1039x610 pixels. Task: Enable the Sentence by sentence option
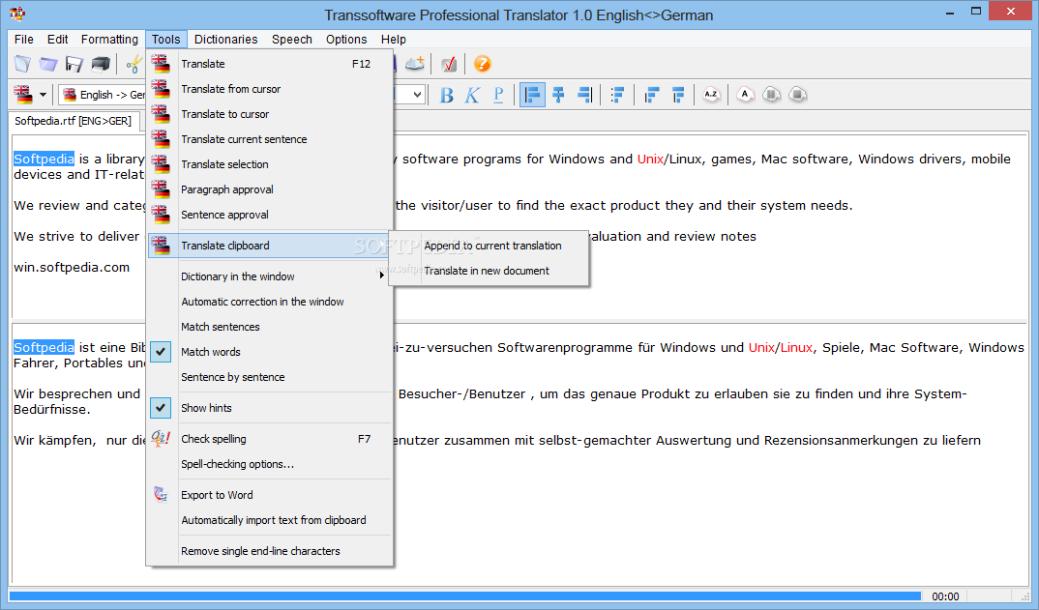pyautogui.click(x=270, y=377)
